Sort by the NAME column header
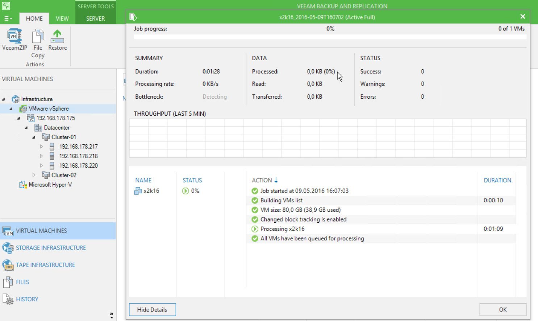Viewport: 538px width, 321px height. click(x=143, y=180)
